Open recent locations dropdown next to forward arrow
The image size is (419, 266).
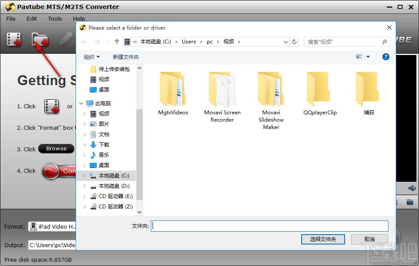[107, 42]
